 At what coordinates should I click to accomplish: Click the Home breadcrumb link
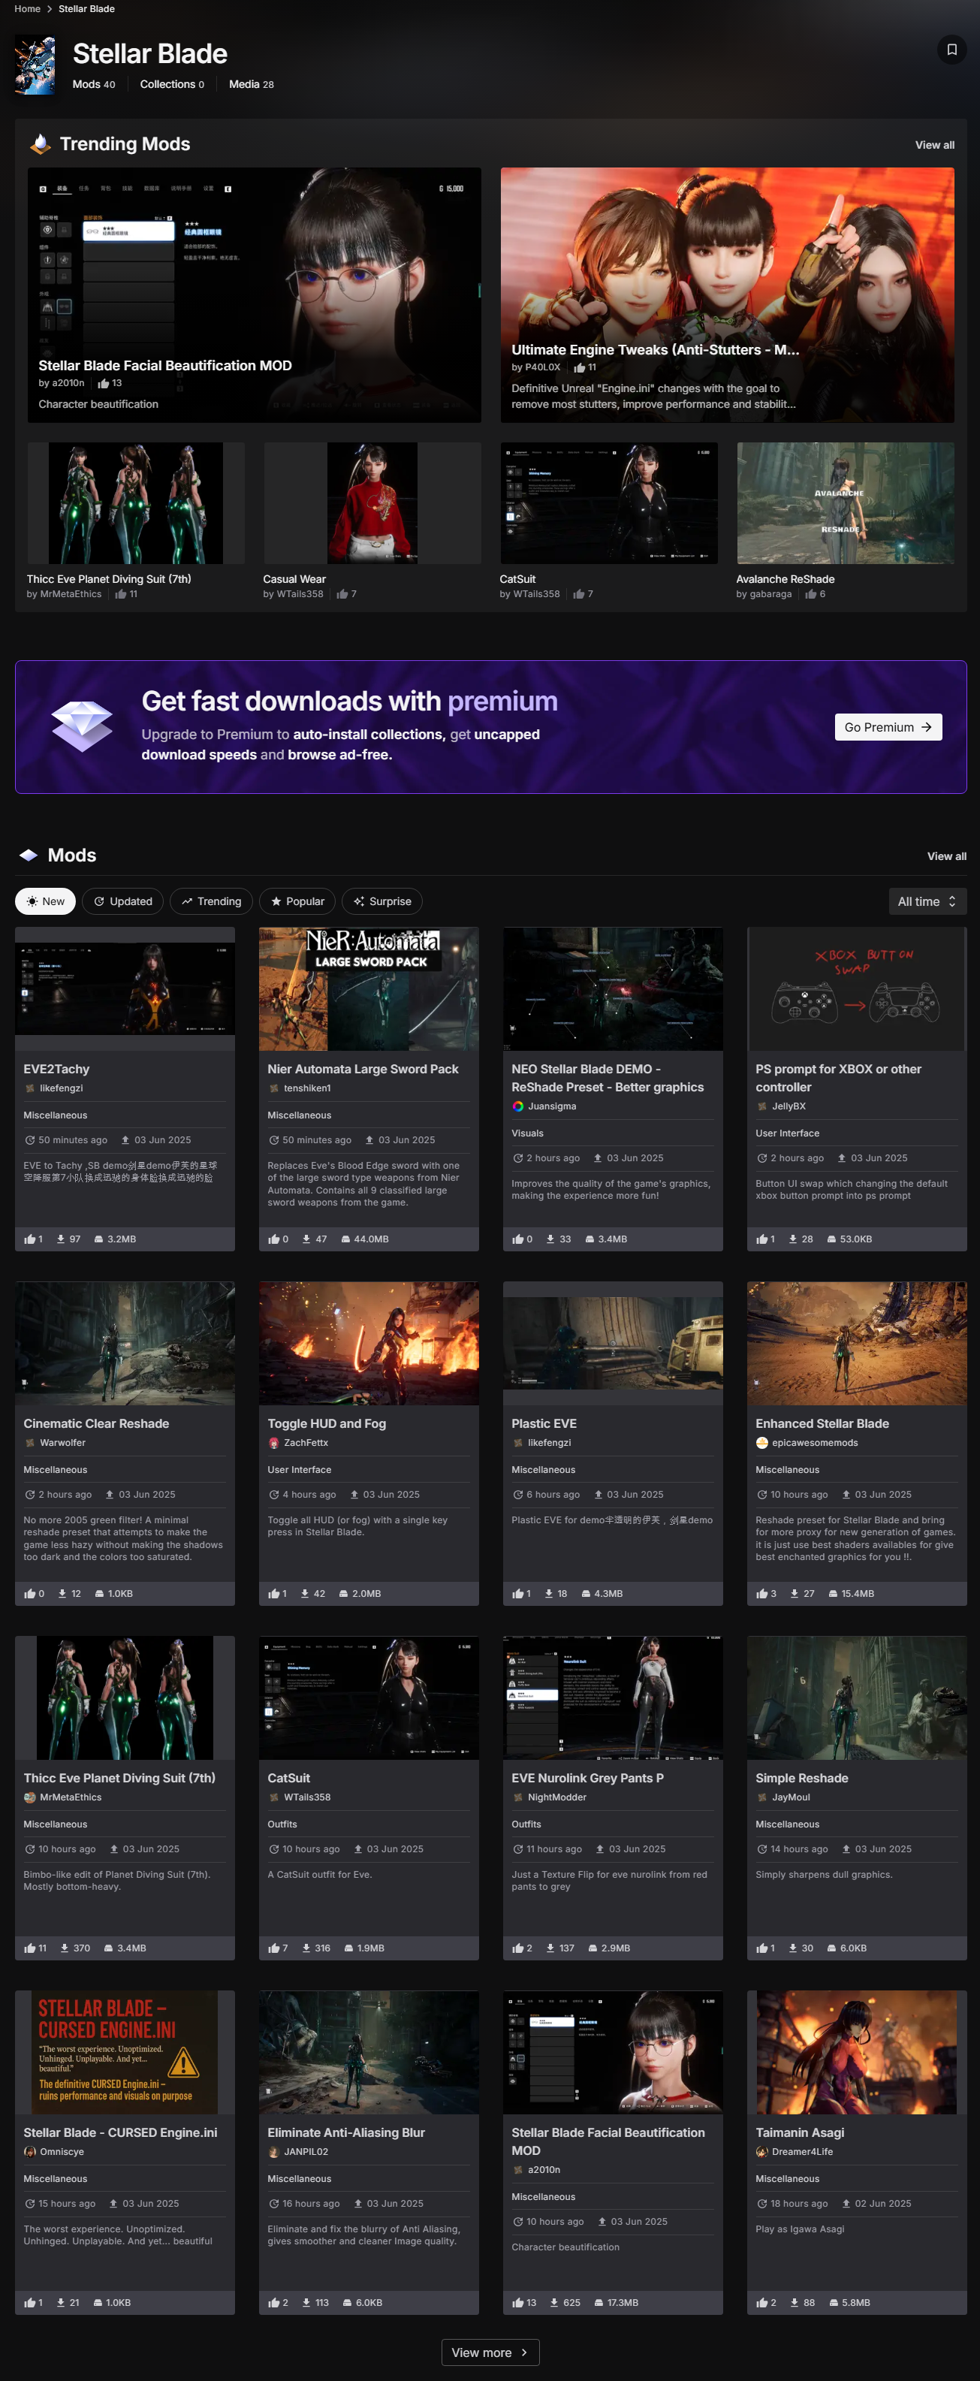tap(28, 8)
